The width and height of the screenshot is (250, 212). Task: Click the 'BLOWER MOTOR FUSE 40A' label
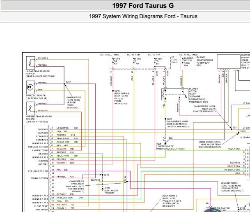[188, 62]
